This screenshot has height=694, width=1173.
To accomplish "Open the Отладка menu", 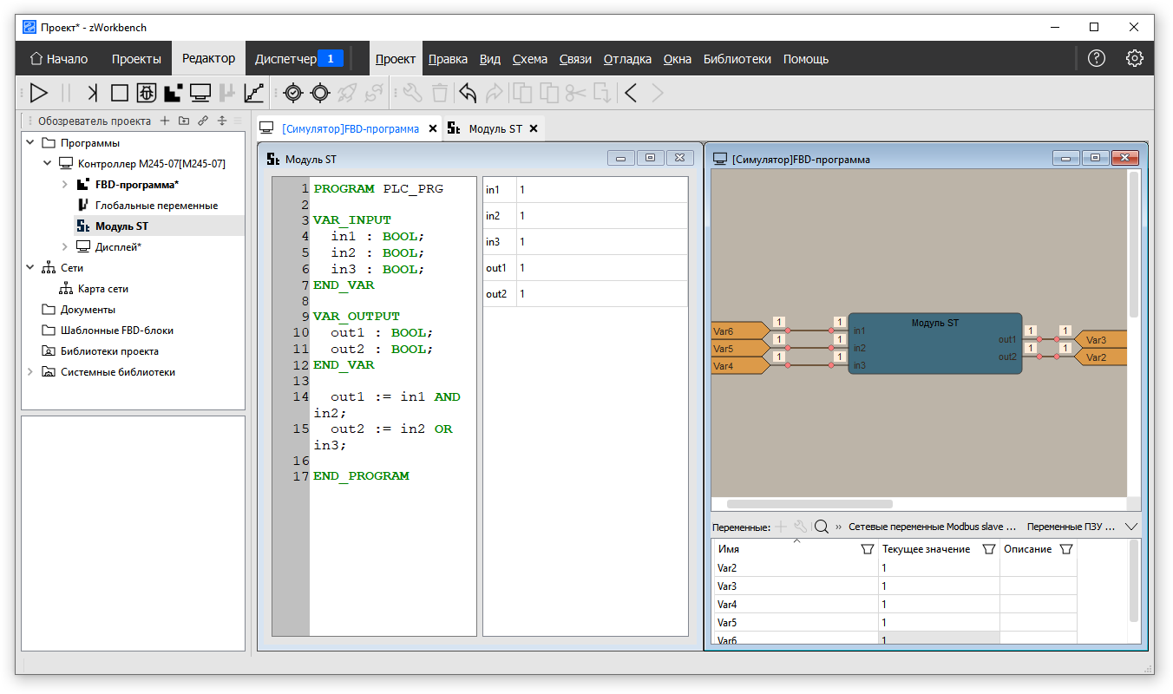I will click(x=626, y=59).
